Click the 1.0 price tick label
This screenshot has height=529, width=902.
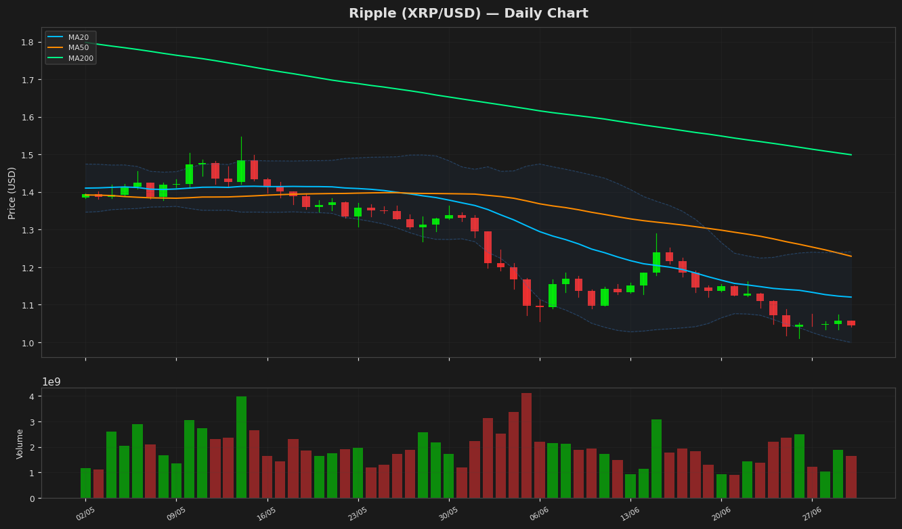click(27, 343)
